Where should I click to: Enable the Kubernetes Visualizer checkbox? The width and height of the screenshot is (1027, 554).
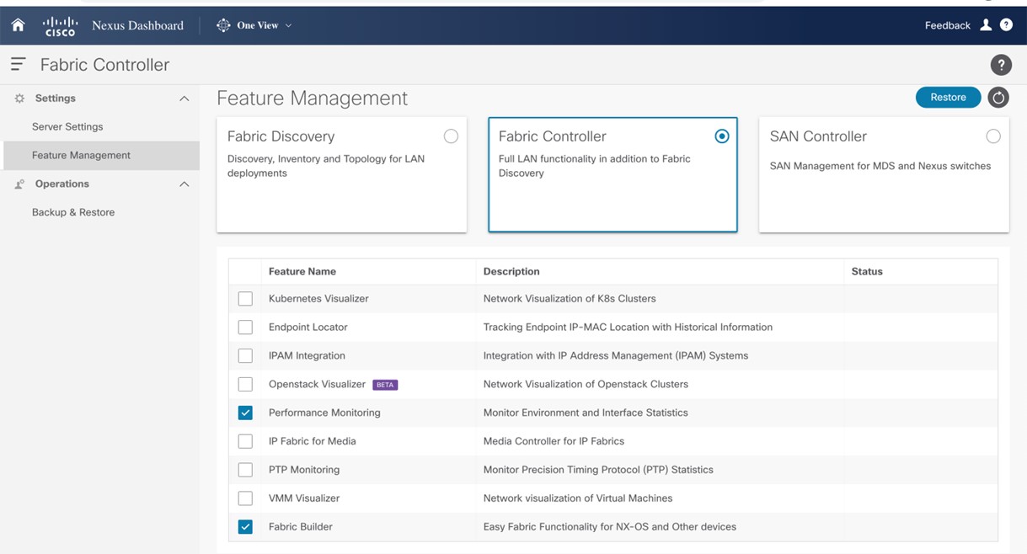point(245,299)
